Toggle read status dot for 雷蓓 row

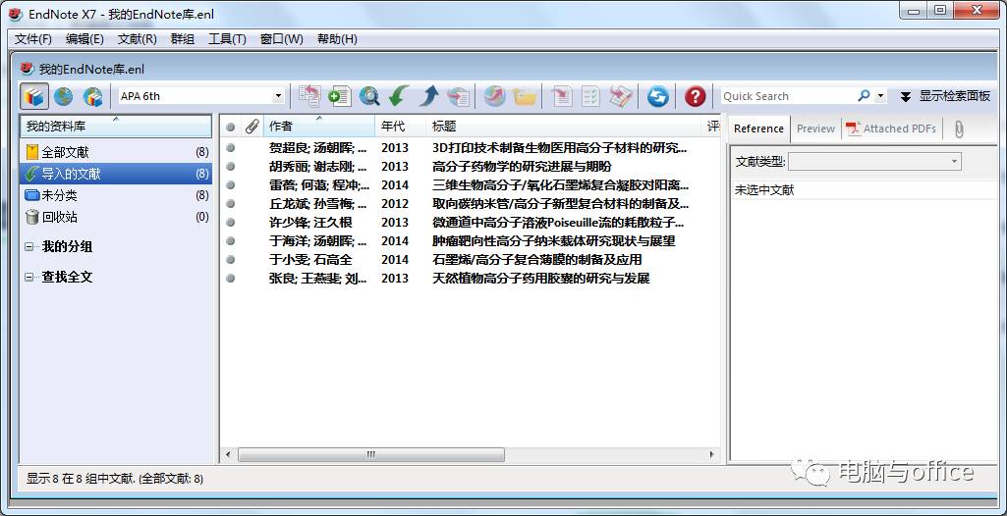(231, 184)
